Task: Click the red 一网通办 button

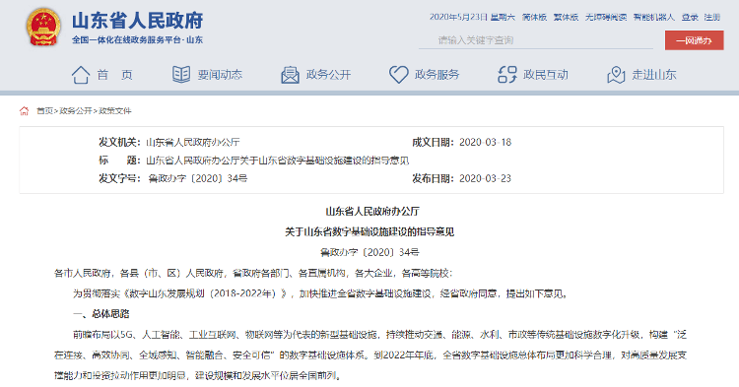Action: 695,40
